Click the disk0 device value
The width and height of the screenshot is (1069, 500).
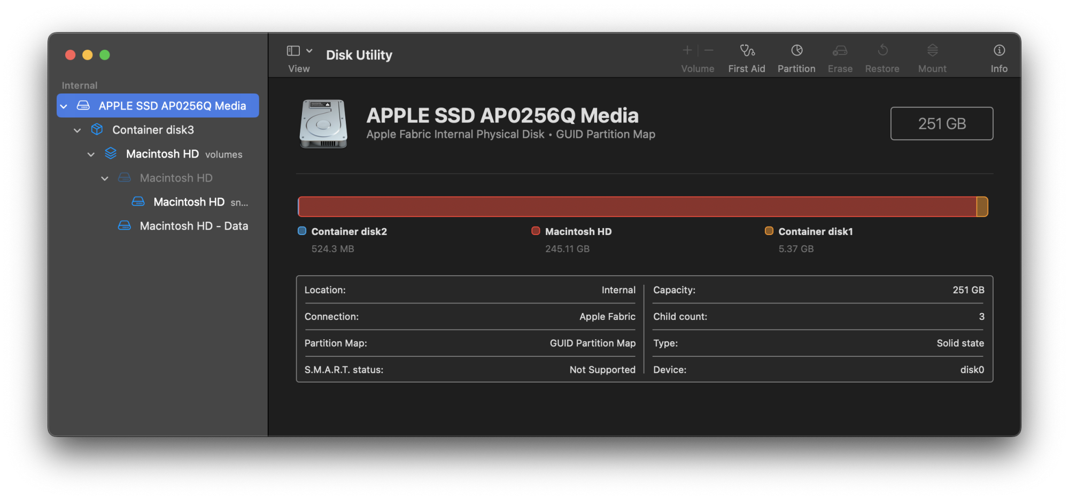click(x=972, y=370)
